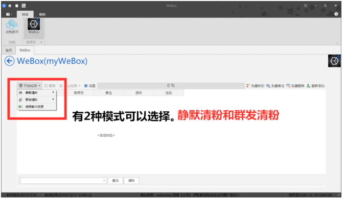Open the ribbon menu dropdown left of the 微信 tab

pos(9,14)
